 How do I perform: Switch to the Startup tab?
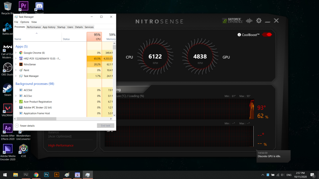pyautogui.click(x=61, y=27)
